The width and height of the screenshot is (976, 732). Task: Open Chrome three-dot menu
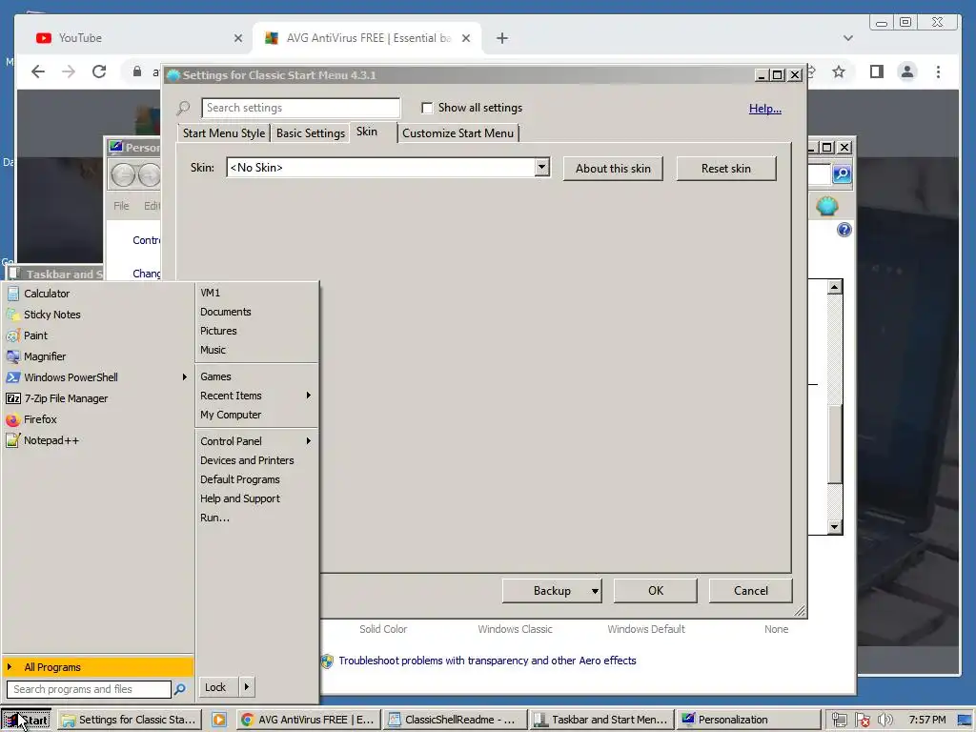coord(938,71)
